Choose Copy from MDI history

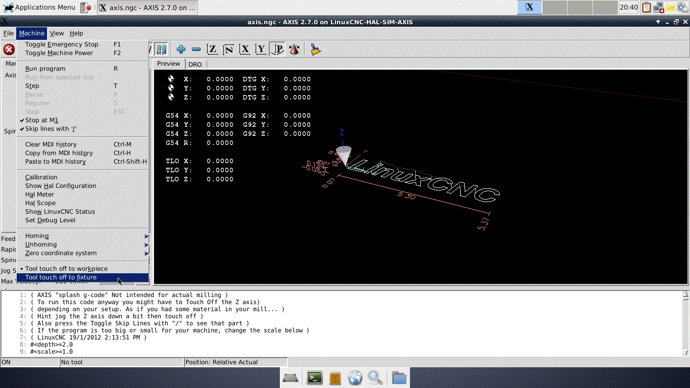83,153
